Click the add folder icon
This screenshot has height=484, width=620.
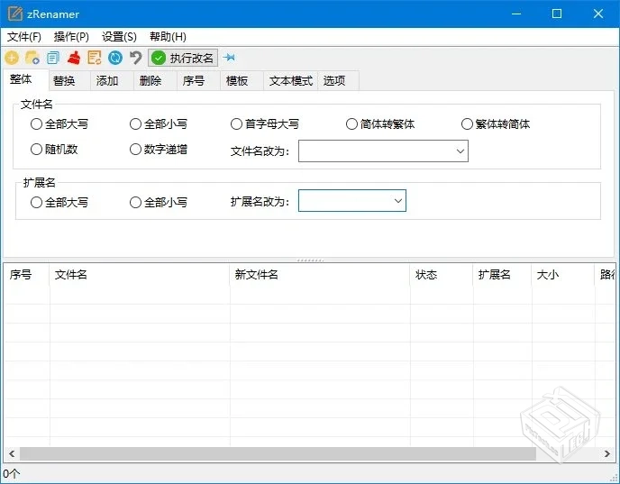32,58
